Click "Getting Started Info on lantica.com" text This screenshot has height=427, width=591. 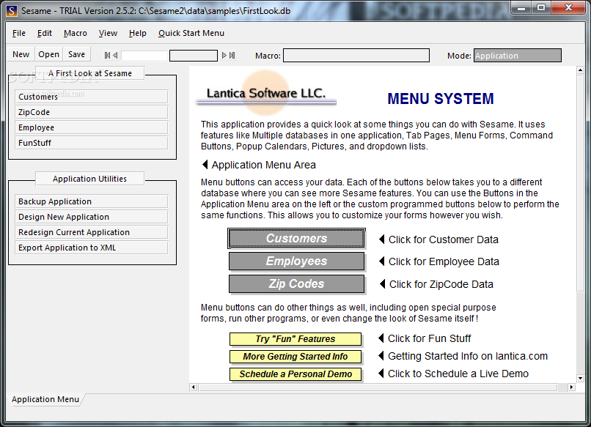point(468,356)
